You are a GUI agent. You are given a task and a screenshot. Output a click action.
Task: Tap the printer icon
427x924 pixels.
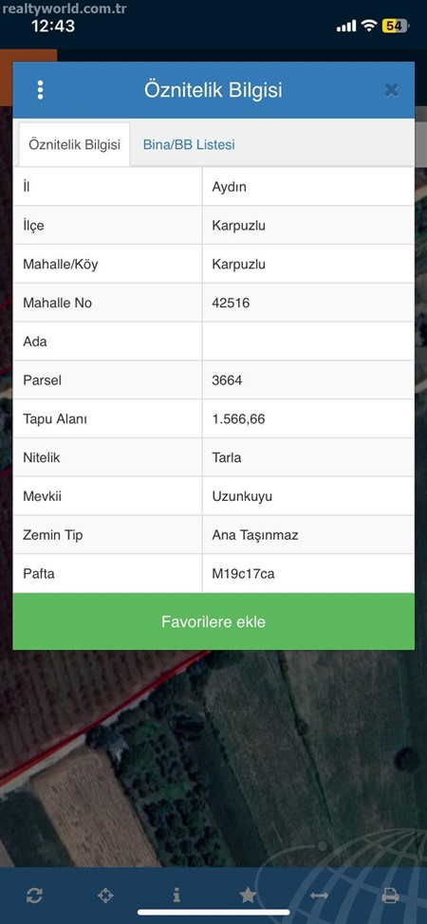[x=390, y=896]
